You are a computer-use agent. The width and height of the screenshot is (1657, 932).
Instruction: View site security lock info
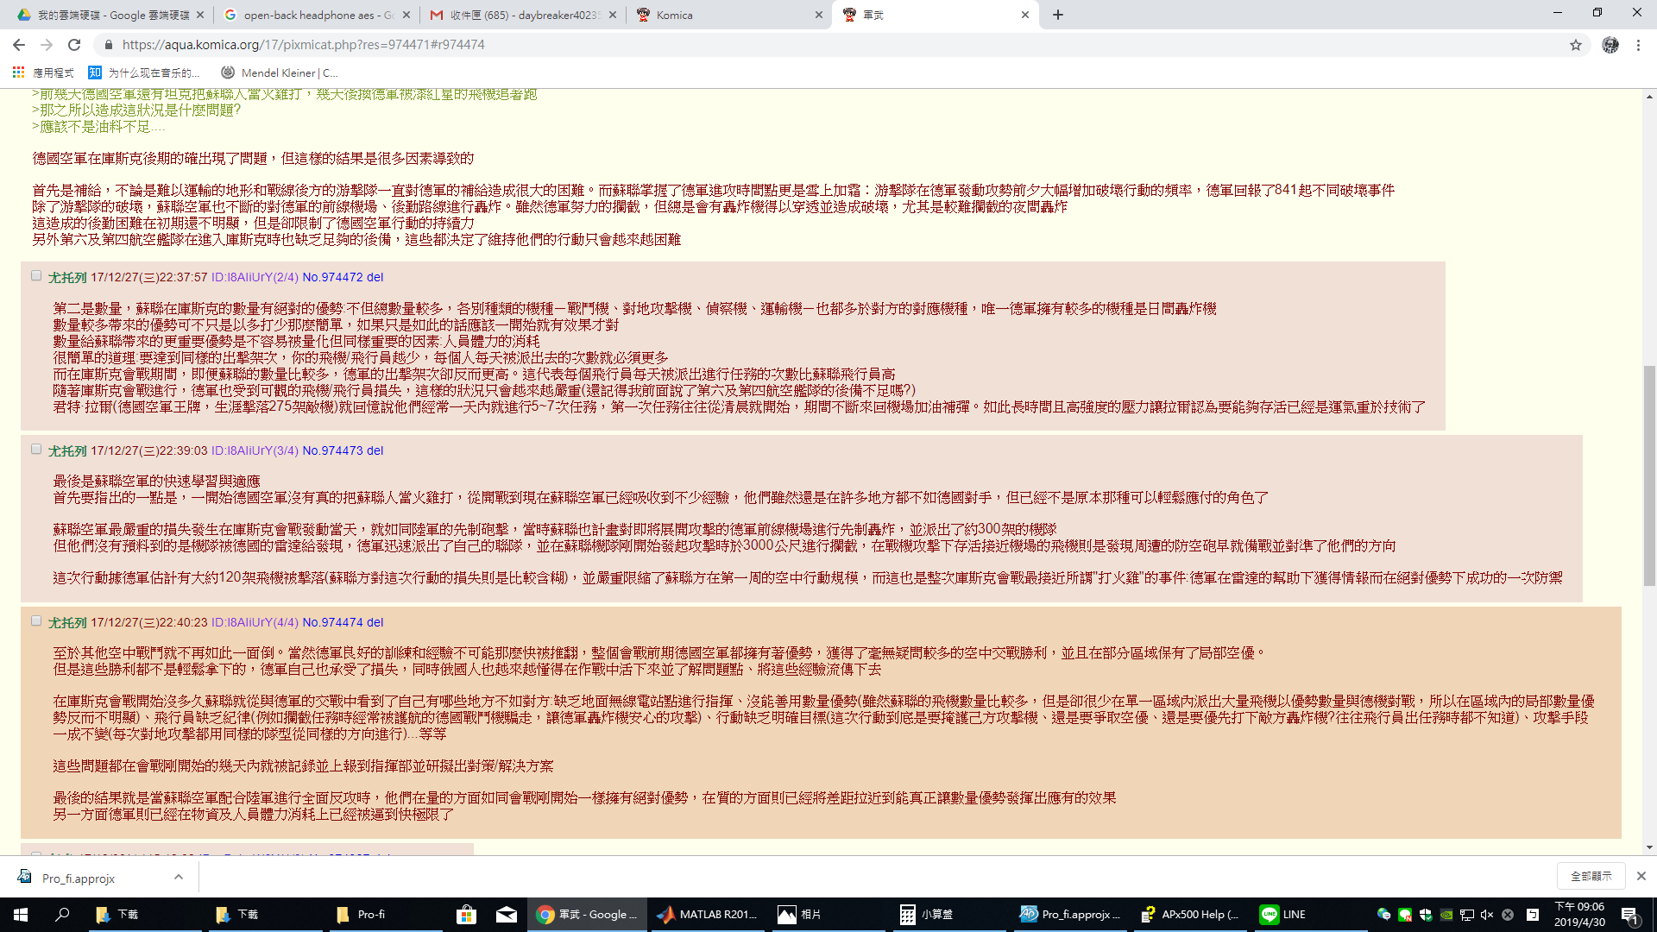click(x=108, y=45)
